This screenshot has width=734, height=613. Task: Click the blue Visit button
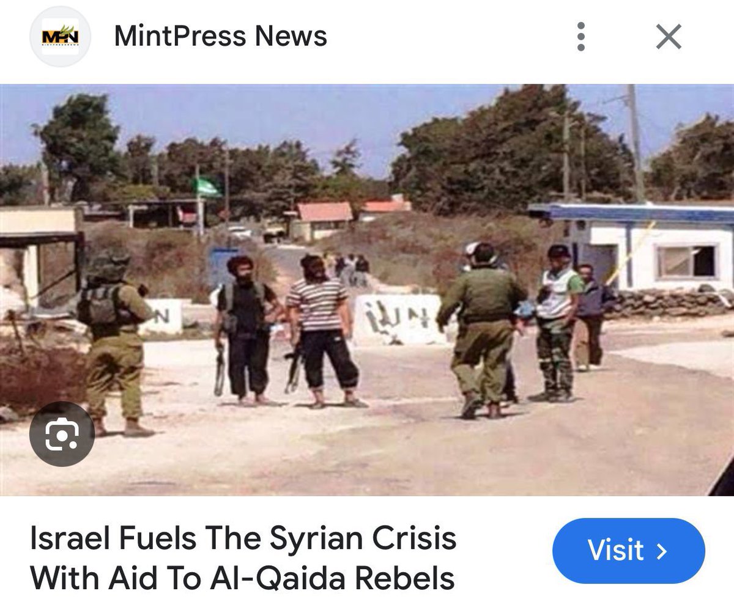tap(628, 550)
